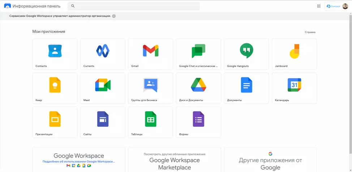Open the user account avatar

tap(345, 6)
